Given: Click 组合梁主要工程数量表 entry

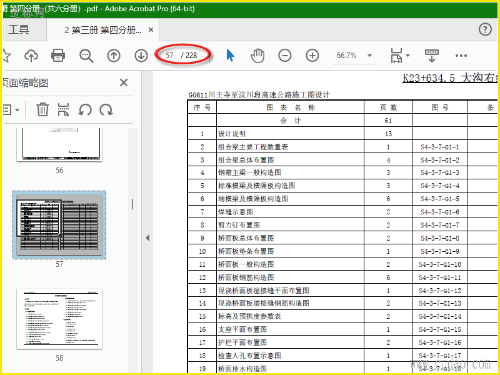Looking at the screenshot, I should (253, 147).
